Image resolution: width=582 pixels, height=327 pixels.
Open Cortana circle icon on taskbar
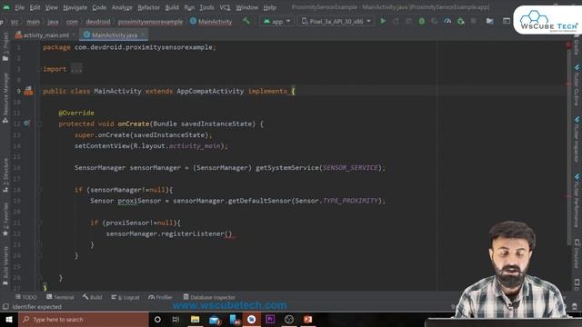click(x=157, y=319)
